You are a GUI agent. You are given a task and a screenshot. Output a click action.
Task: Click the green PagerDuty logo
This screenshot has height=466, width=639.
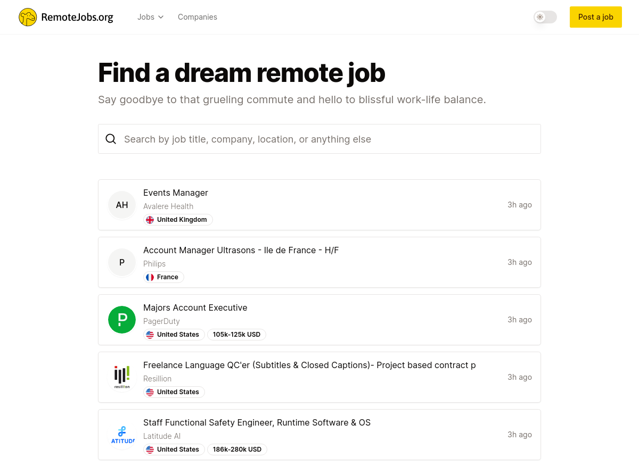(122, 320)
